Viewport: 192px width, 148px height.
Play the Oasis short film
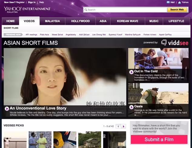131,107
